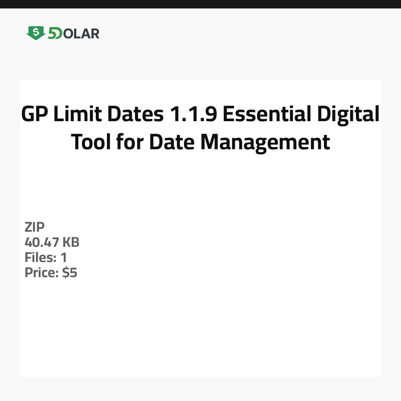Click the file count "1" after Files
Screen dimensions: 401x401
(x=63, y=258)
